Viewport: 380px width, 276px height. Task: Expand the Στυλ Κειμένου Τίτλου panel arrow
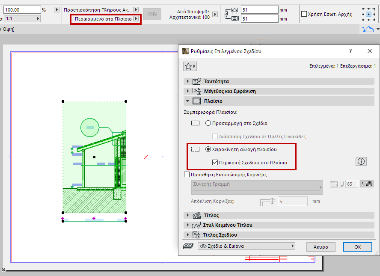pos(188,225)
